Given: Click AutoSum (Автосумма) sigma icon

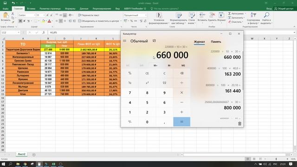Looking at the screenshot, I should tap(229, 13).
